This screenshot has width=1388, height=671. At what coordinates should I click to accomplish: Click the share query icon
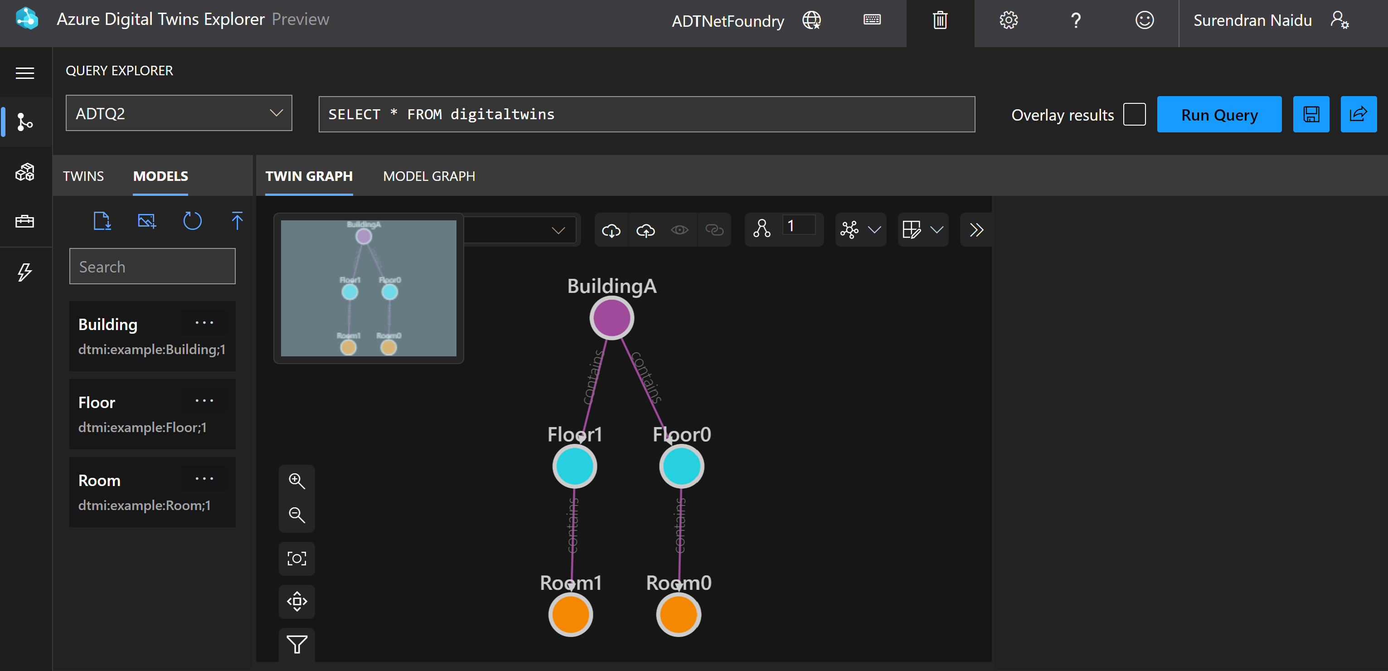tap(1359, 114)
